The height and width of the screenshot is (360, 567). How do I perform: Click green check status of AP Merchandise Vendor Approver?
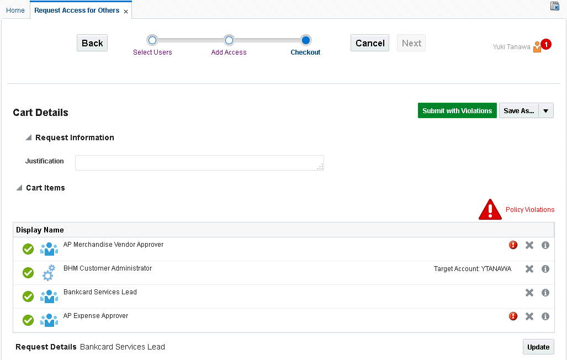pos(28,249)
